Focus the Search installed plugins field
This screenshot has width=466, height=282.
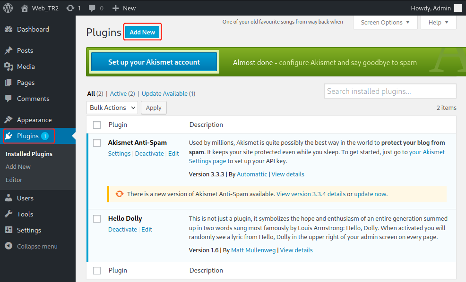[390, 91]
